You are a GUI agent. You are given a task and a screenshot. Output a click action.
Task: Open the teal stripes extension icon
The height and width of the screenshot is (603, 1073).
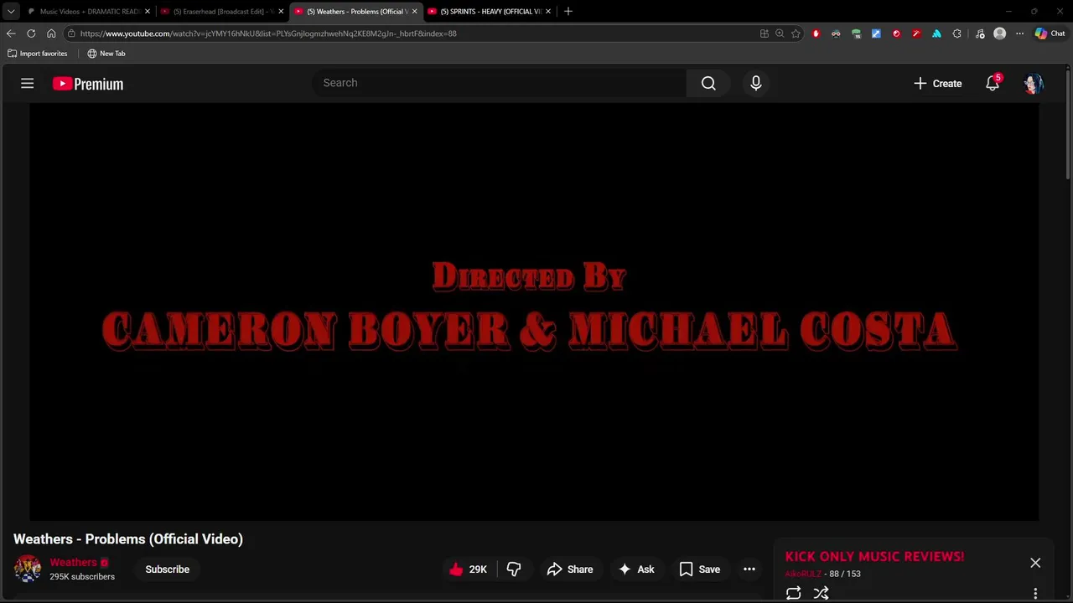[x=936, y=33]
